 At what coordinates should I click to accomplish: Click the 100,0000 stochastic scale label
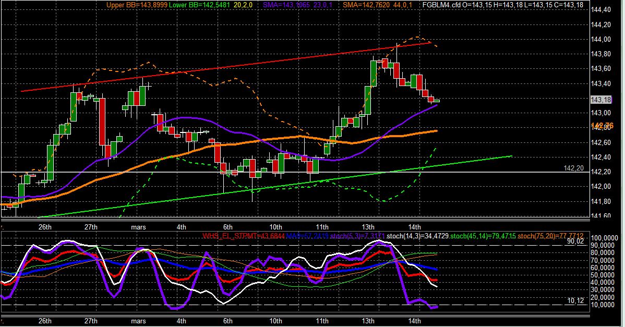click(604, 238)
